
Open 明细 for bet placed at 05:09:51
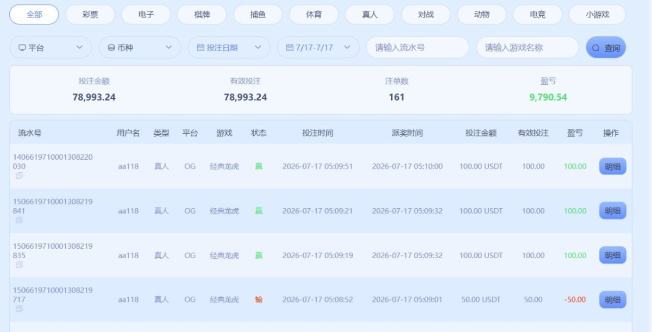coord(613,166)
